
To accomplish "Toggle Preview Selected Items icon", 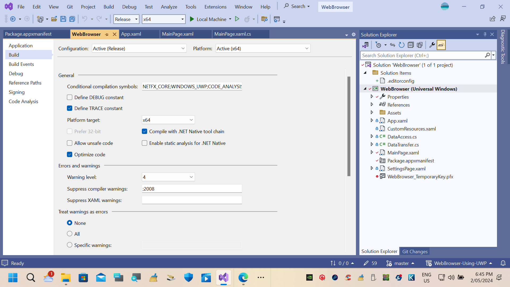I will pos(441,45).
